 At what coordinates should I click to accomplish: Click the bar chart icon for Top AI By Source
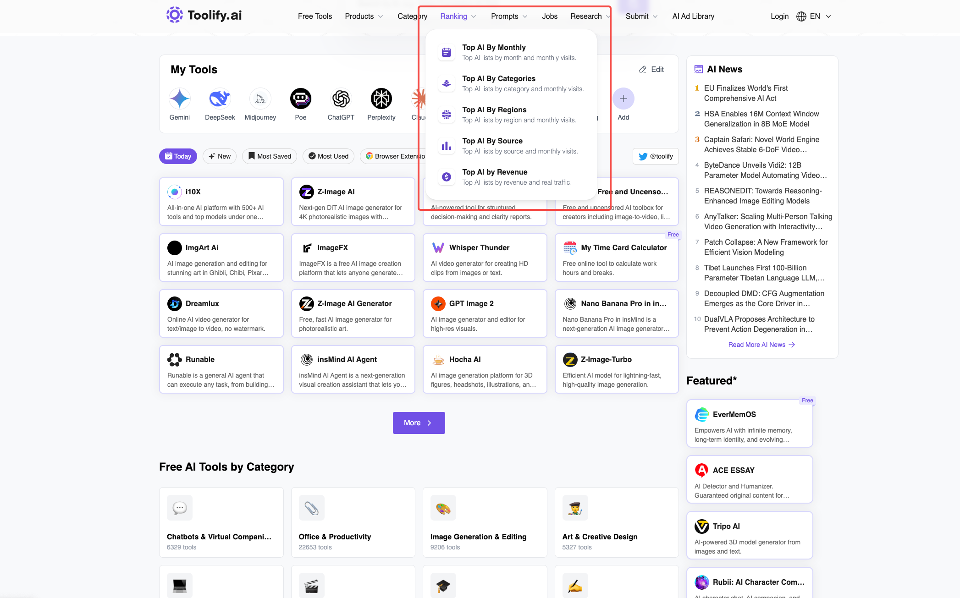[447, 146]
